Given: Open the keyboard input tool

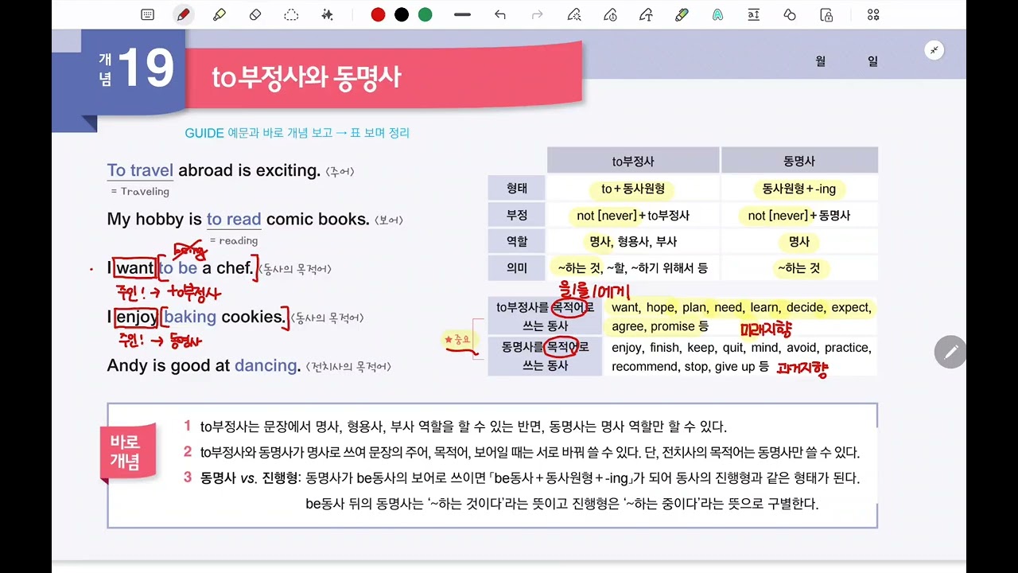Looking at the screenshot, I should (147, 14).
